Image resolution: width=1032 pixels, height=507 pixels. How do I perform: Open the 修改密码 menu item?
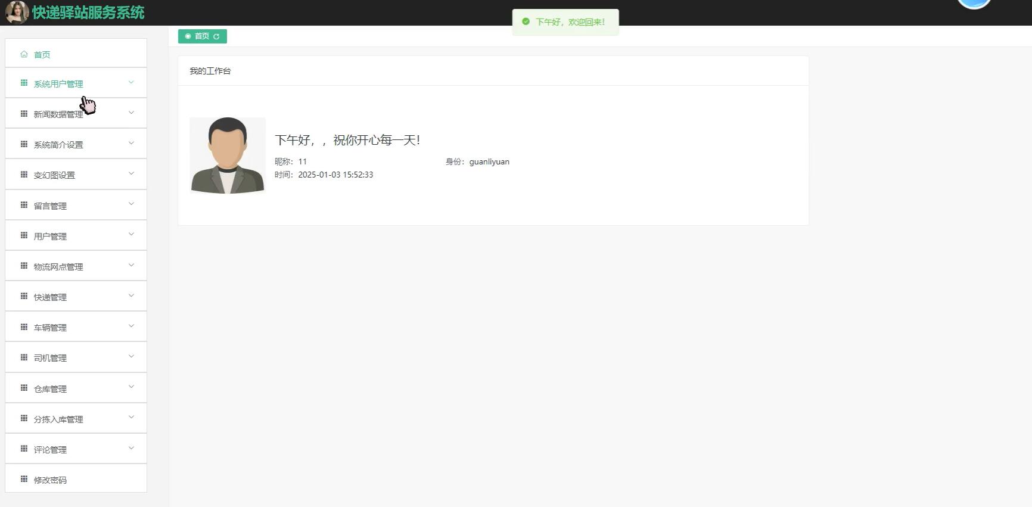point(76,478)
